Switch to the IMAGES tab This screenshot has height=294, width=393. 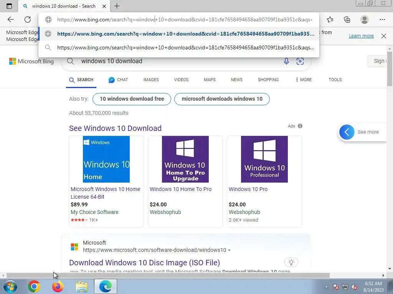151,80
